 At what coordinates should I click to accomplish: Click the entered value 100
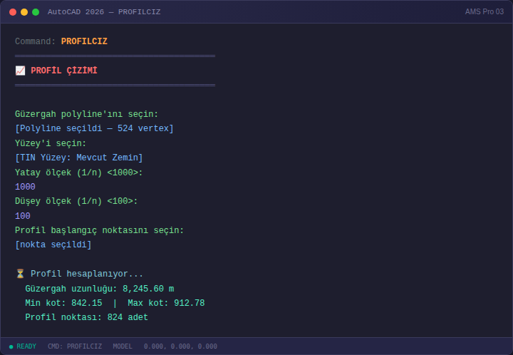pos(23,216)
